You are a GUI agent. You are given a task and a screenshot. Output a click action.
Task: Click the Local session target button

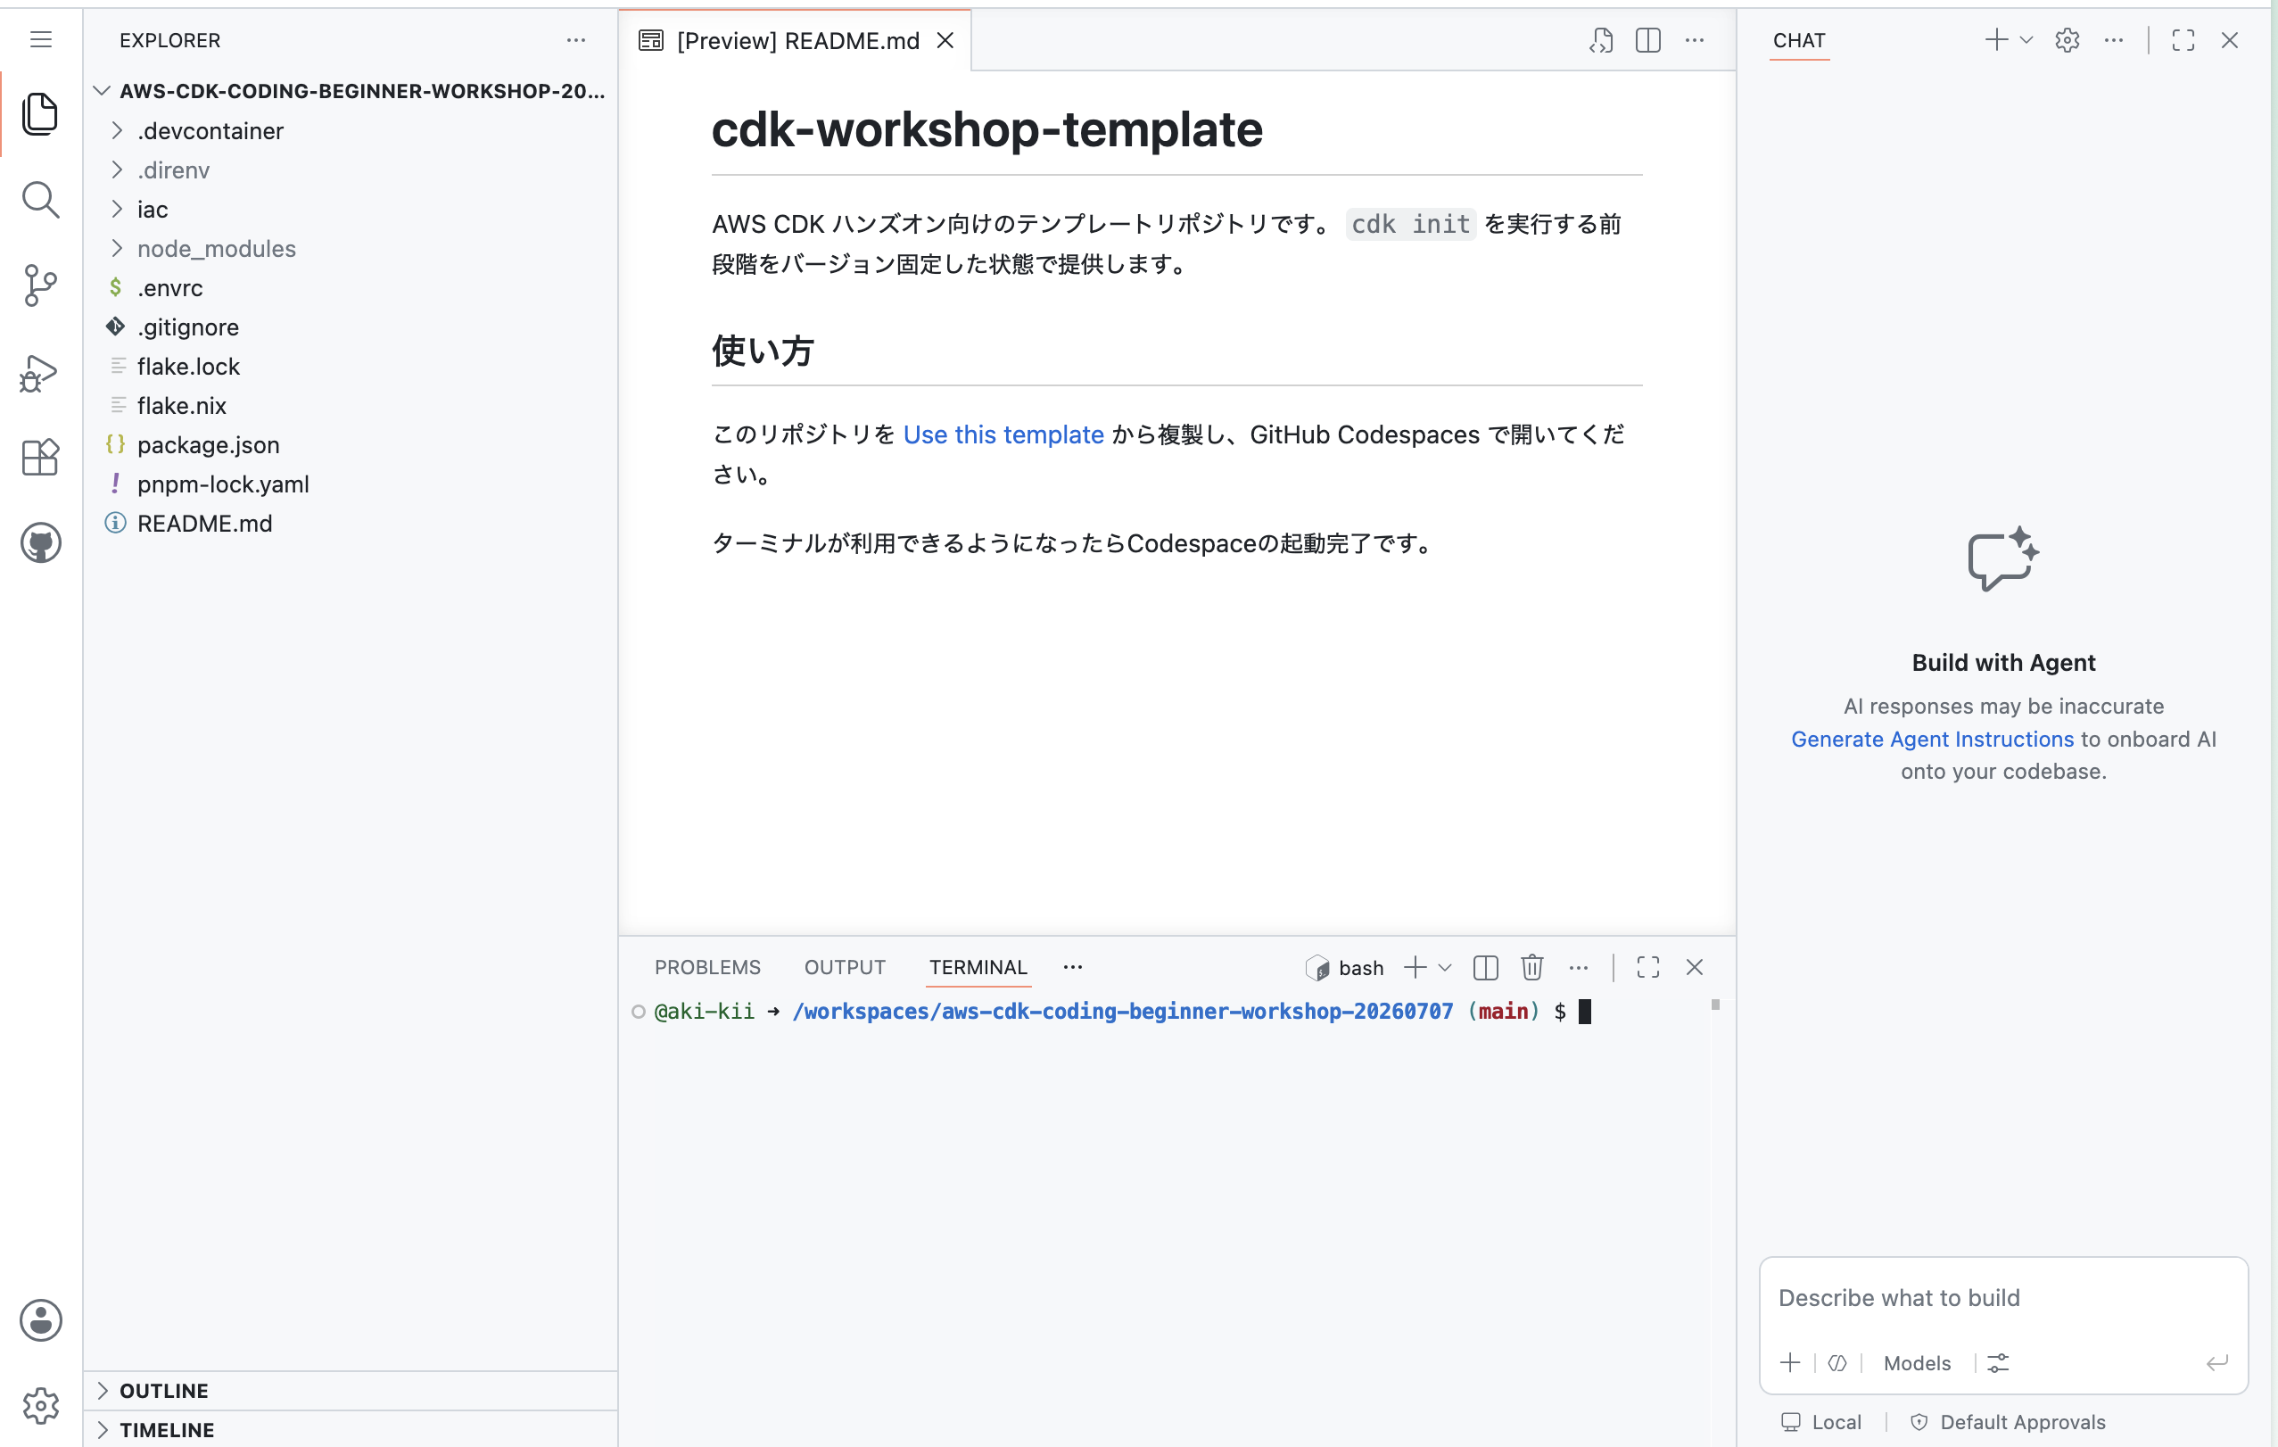[x=1821, y=1421]
